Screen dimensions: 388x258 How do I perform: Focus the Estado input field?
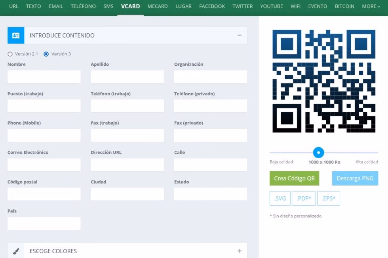(x=211, y=194)
